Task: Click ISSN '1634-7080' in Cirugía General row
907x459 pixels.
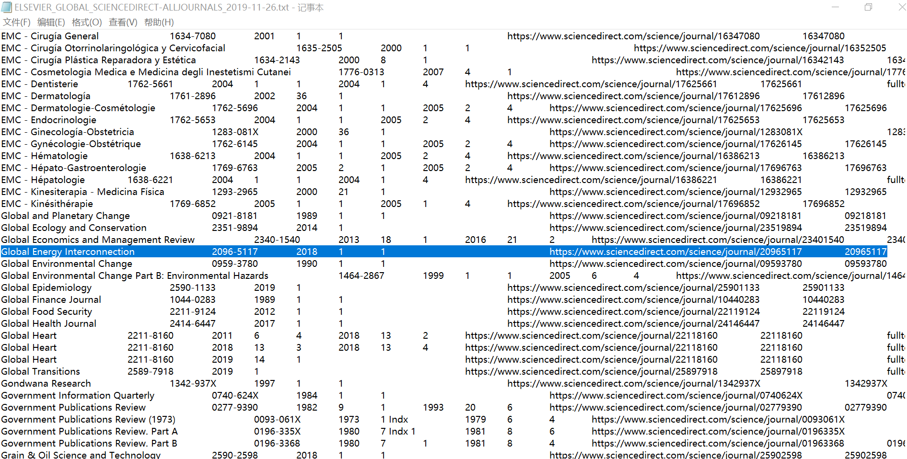Action: [x=193, y=36]
